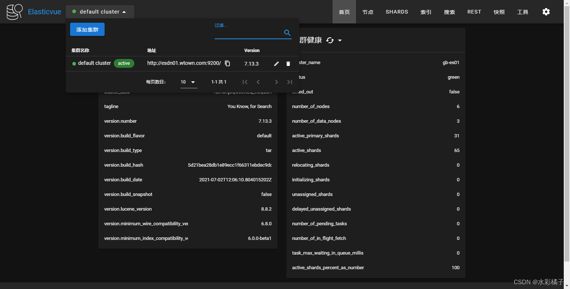Image resolution: width=570 pixels, height=289 pixels.
Task: Click the filter search magnifier icon
Action: pyautogui.click(x=287, y=33)
